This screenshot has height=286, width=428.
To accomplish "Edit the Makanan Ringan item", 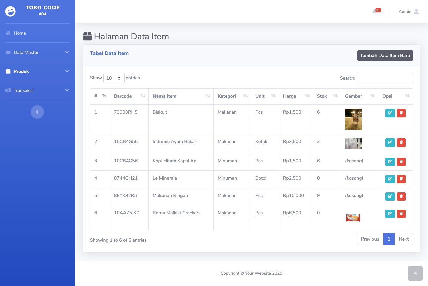I will pyautogui.click(x=390, y=196).
